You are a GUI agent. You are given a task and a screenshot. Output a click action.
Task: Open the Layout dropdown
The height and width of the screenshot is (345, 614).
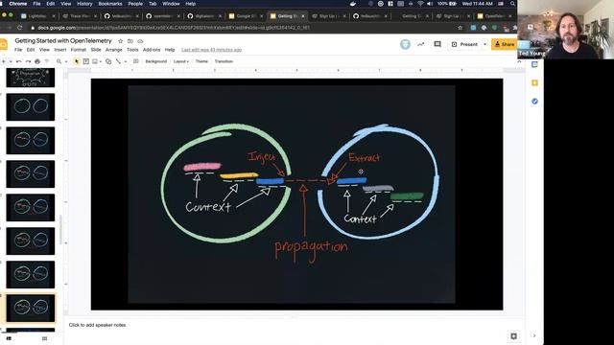(181, 61)
